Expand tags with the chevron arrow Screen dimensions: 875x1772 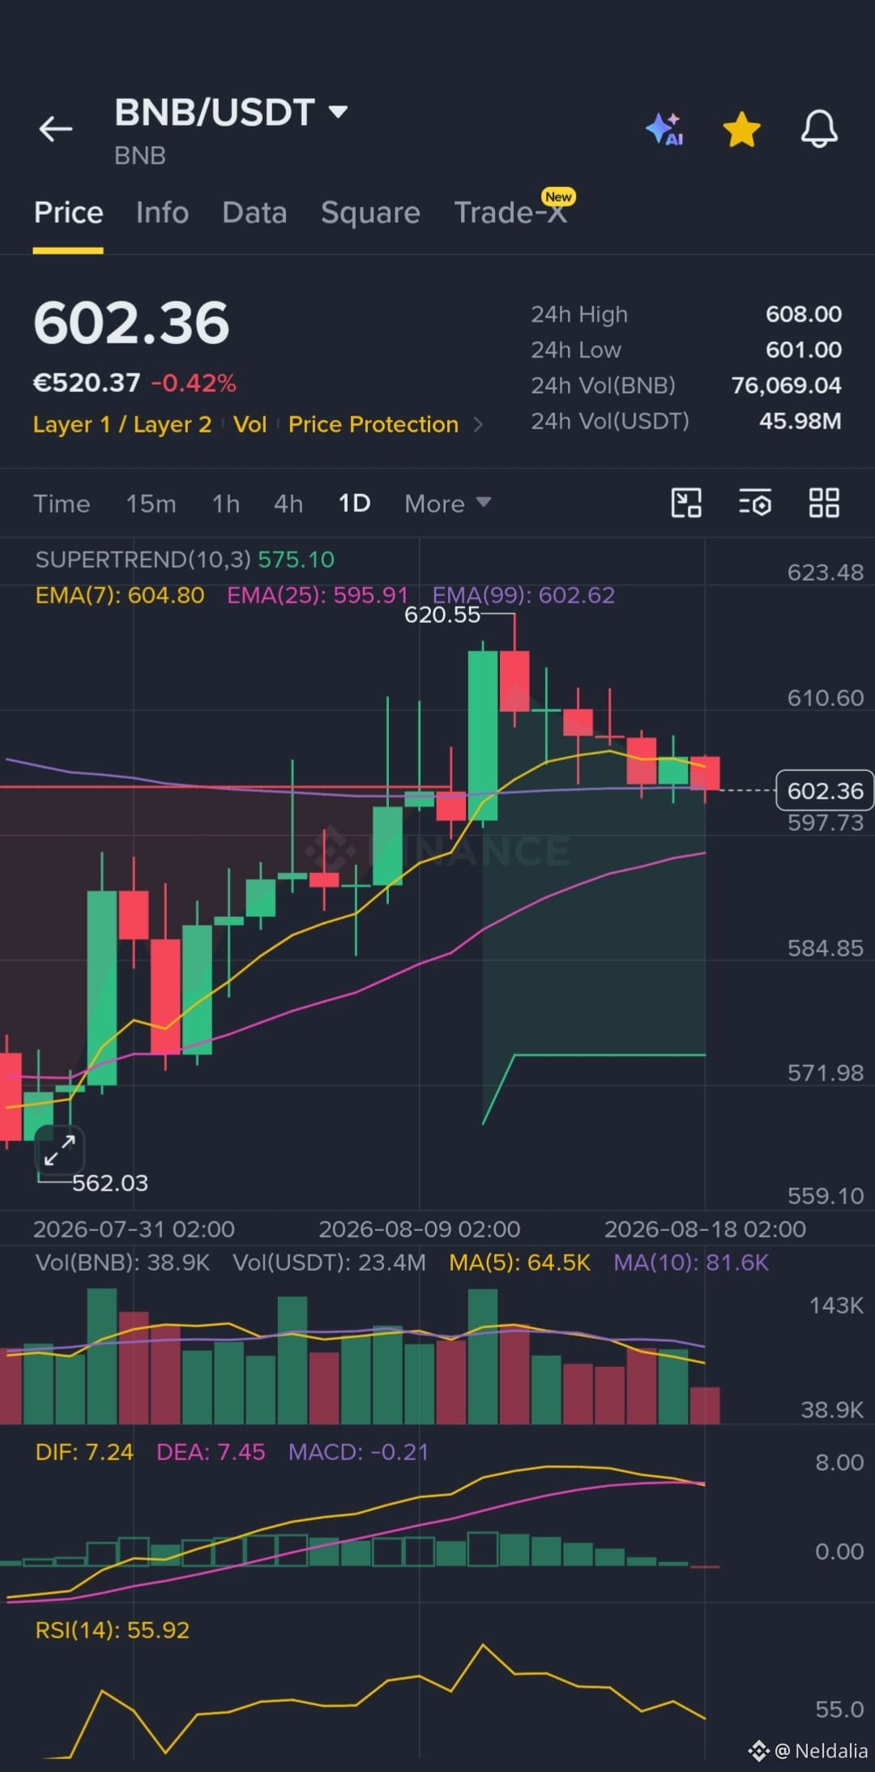click(478, 424)
